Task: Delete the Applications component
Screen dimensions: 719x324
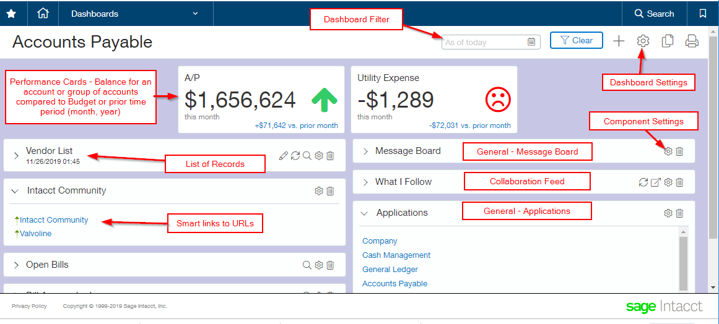Action: 679,213
